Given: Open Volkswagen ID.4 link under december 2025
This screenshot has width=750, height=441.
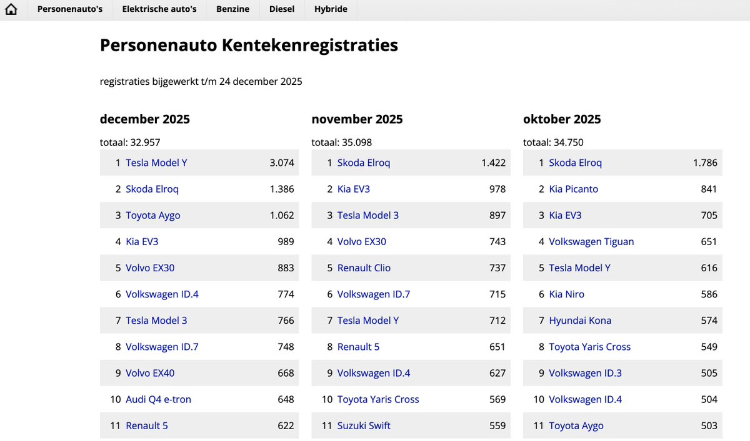Looking at the screenshot, I should [x=162, y=294].
